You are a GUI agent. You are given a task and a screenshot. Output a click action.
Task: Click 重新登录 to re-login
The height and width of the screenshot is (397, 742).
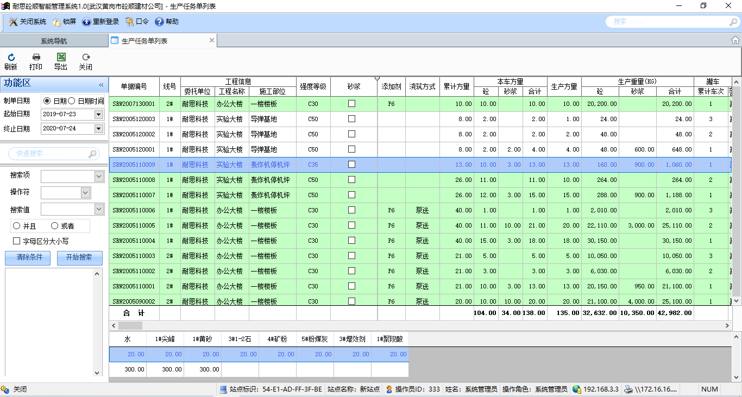tap(100, 22)
